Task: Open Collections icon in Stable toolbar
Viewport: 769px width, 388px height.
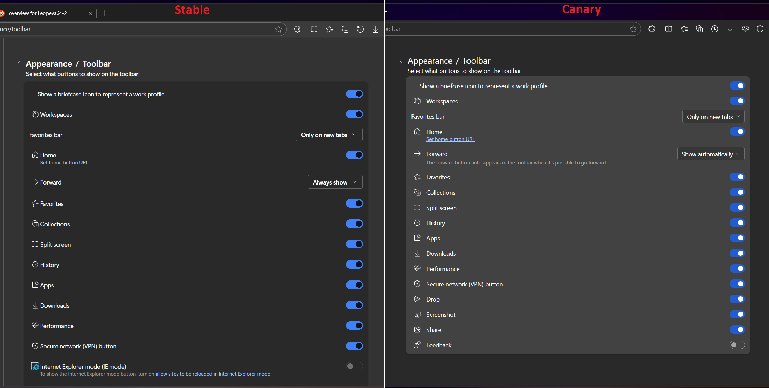Action: 345,29
